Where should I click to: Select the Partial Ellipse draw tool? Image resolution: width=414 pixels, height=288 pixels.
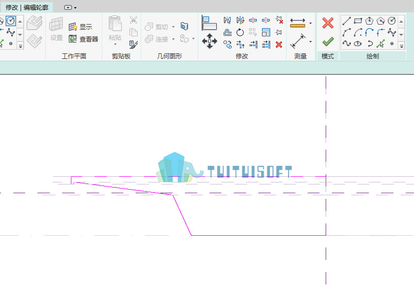click(x=369, y=44)
